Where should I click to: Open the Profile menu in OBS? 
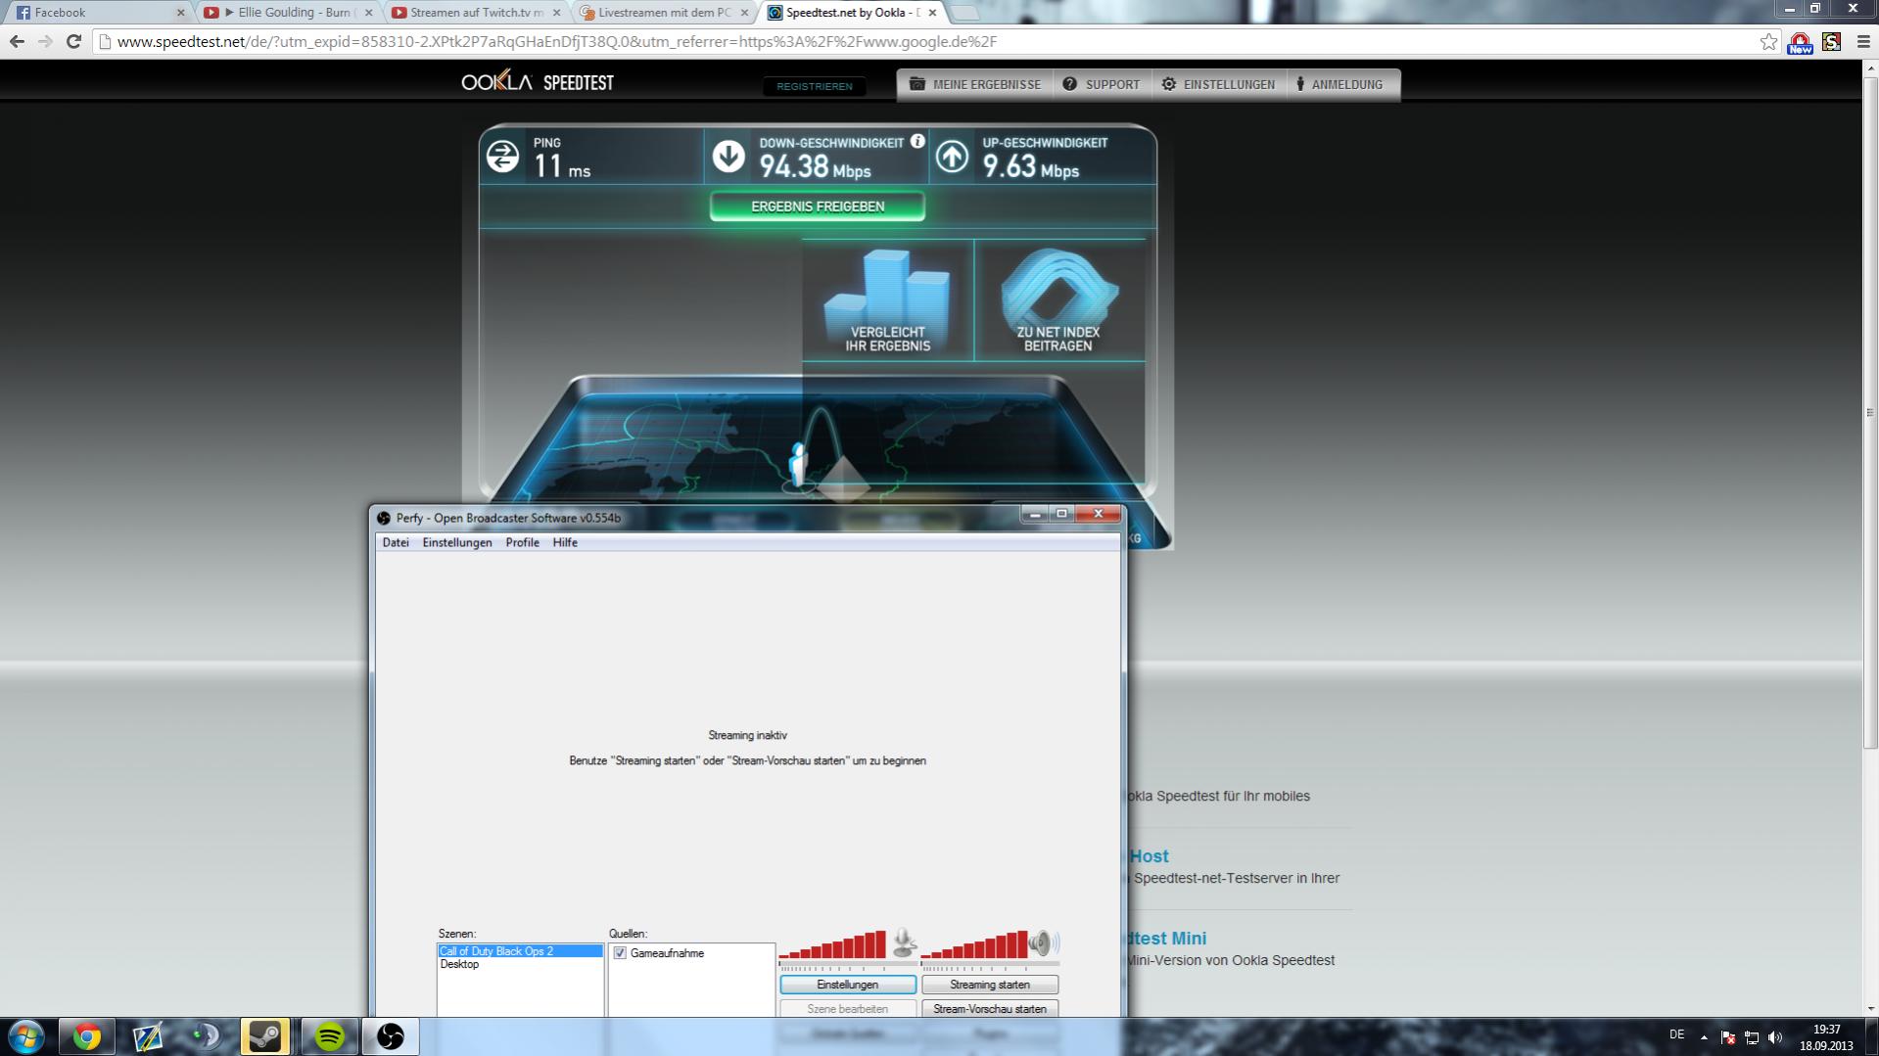[522, 542]
